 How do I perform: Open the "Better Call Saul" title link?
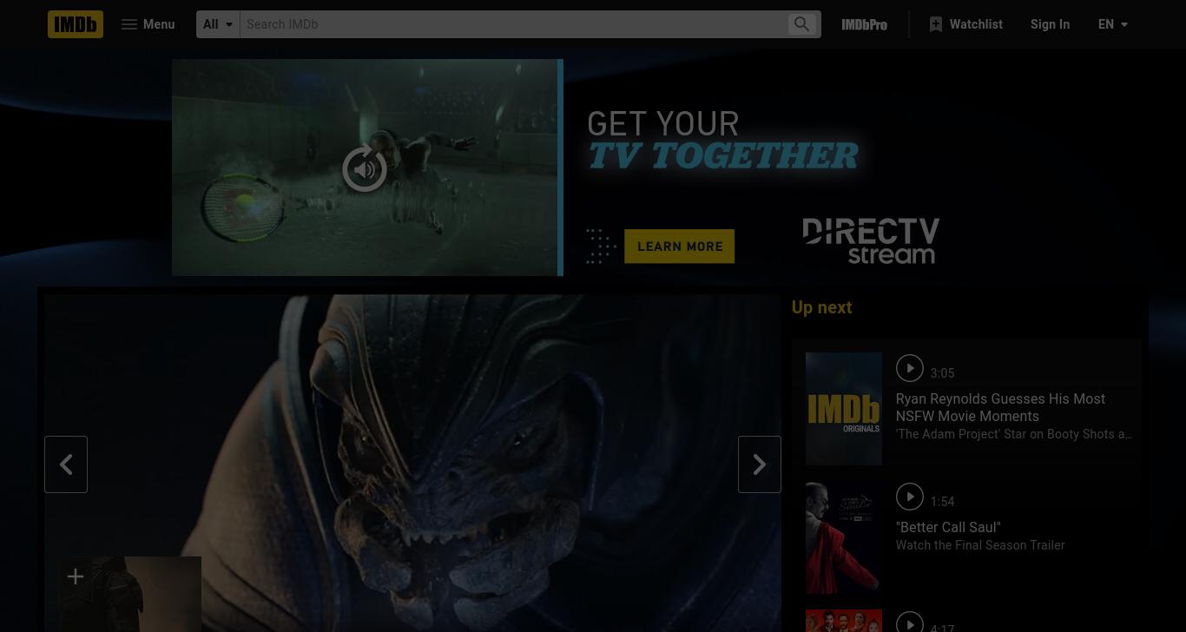(948, 527)
